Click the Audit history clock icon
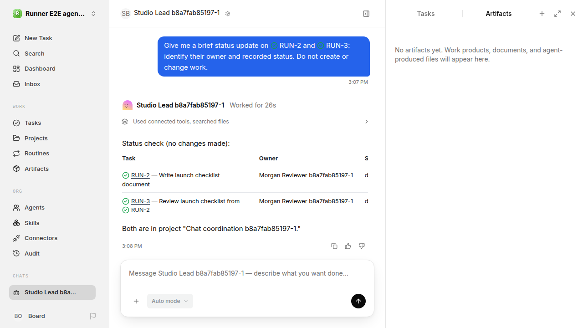The image size is (583, 328). pyautogui.click(x=16, y=253)
